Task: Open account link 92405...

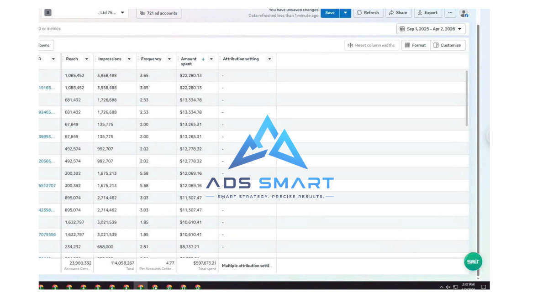Action: point(47,112)
